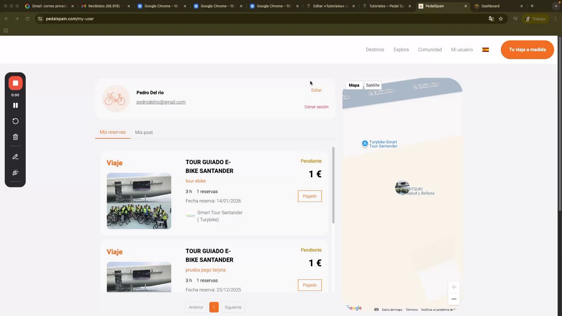Click Editar profile link
562x316 pixels.
point(316,90)
